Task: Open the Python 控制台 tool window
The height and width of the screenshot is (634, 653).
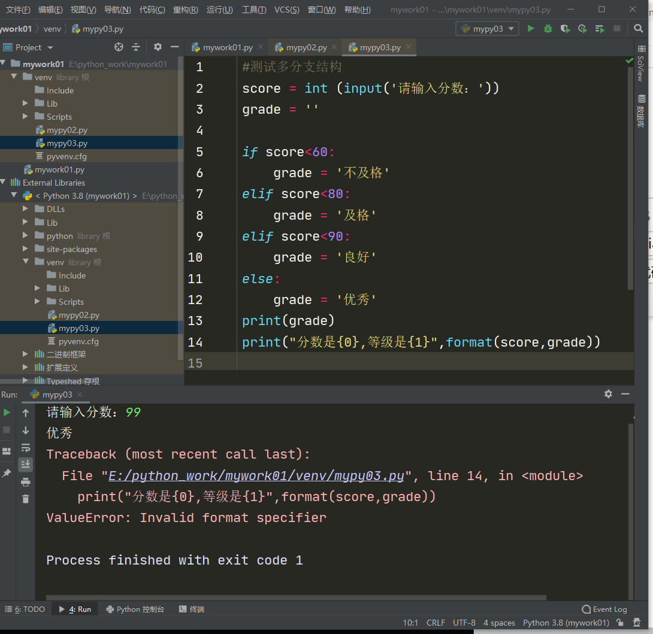Action: [x=135, y=609]
